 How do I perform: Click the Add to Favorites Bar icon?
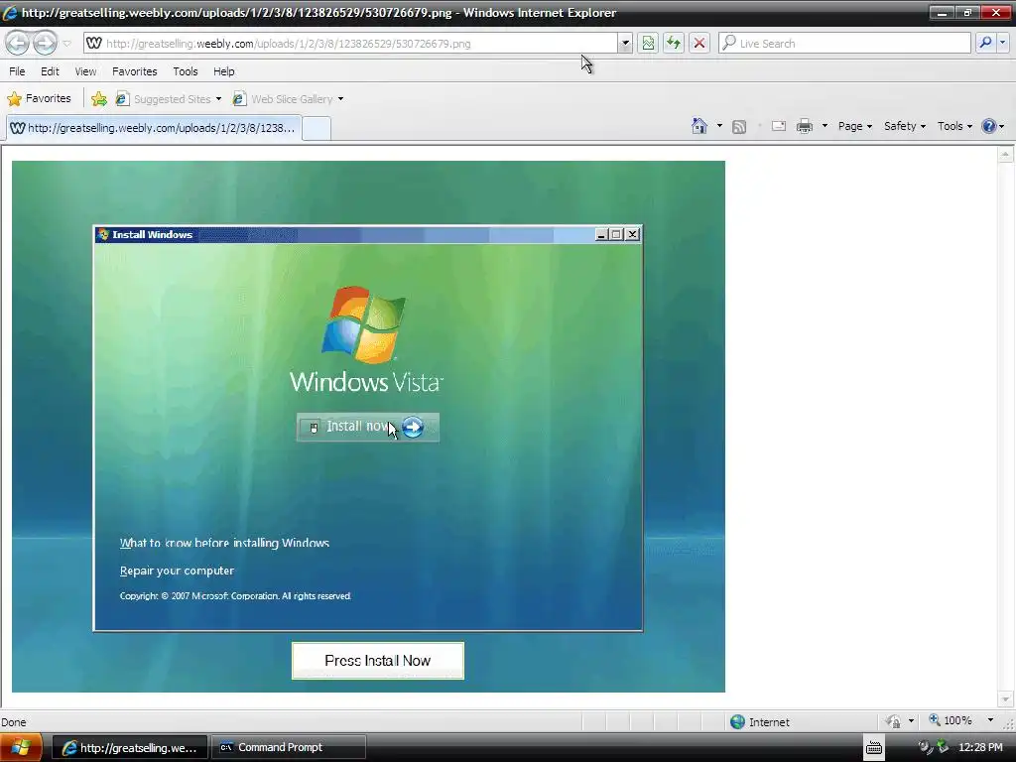[99, 99]
